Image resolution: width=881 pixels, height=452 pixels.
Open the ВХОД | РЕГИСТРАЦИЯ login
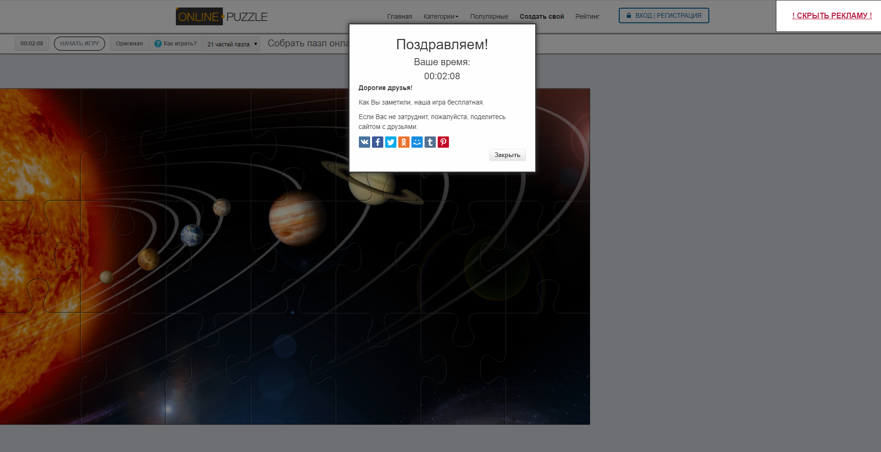[x=664, y=15]
